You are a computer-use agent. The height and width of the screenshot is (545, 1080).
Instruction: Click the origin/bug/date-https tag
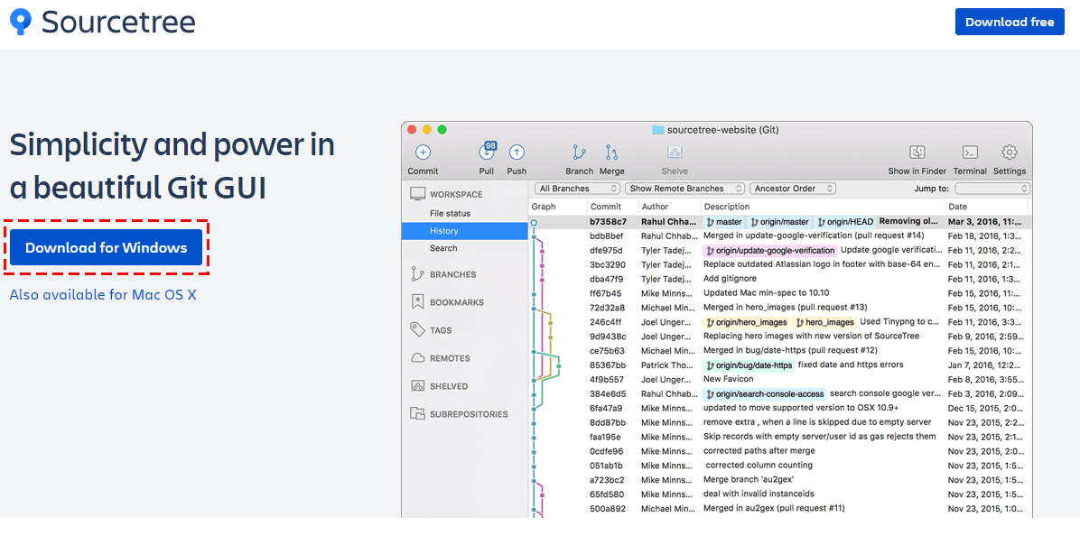[749, 365]
